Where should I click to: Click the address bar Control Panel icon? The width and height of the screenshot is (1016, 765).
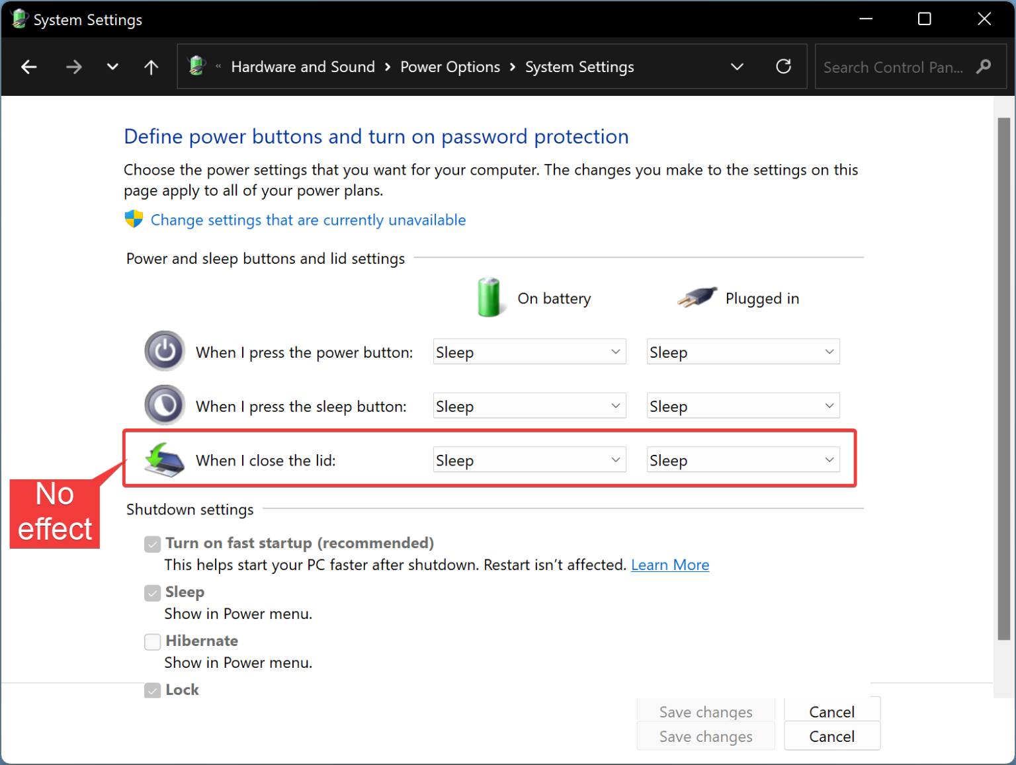click(x=197, y=66)
